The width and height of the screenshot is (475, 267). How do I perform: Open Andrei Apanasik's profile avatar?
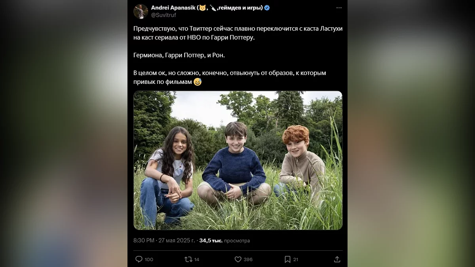141,11
